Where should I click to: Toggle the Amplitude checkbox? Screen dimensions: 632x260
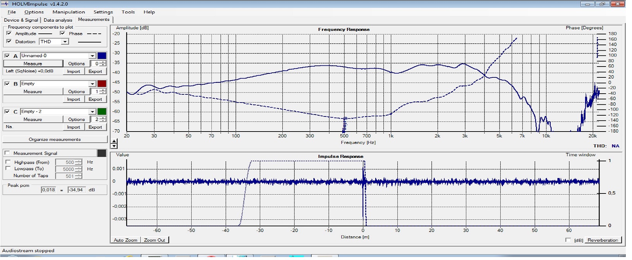click(x=9, y=34)
